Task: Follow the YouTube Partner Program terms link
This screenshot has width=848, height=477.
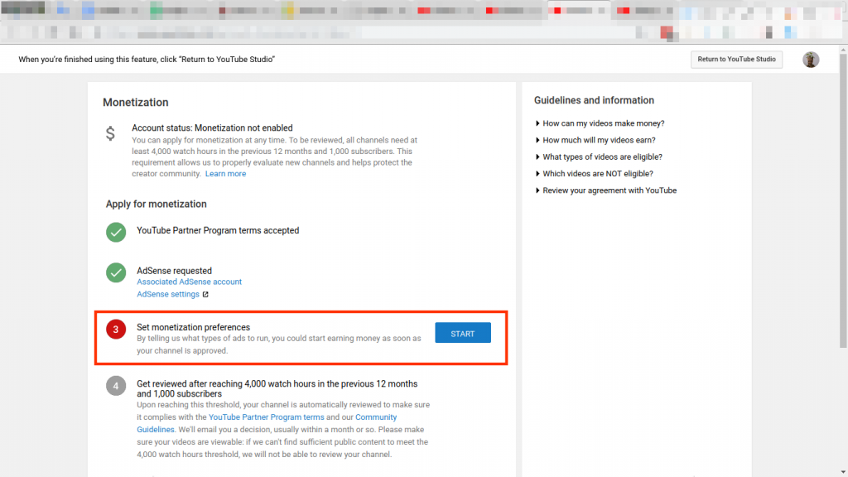Action: [x=266, y=417]
